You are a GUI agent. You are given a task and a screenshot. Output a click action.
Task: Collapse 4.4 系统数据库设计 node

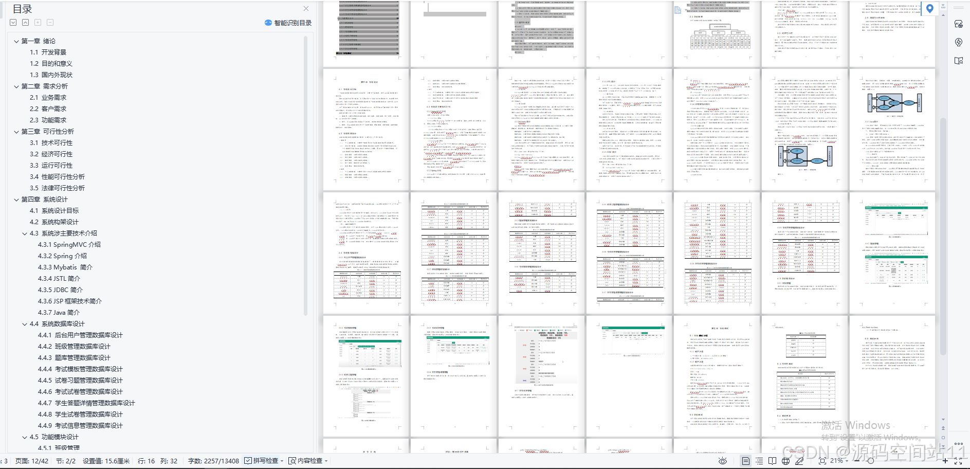click(x=25, y=324)
